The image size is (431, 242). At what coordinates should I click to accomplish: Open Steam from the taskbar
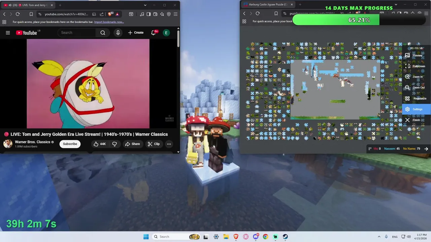[285, 237]
